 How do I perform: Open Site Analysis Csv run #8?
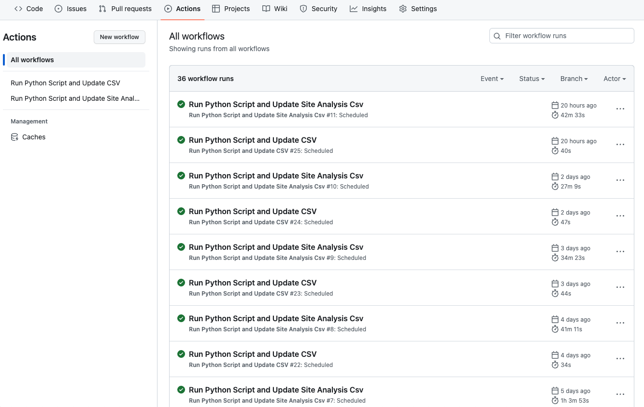(x=276, y=318)
